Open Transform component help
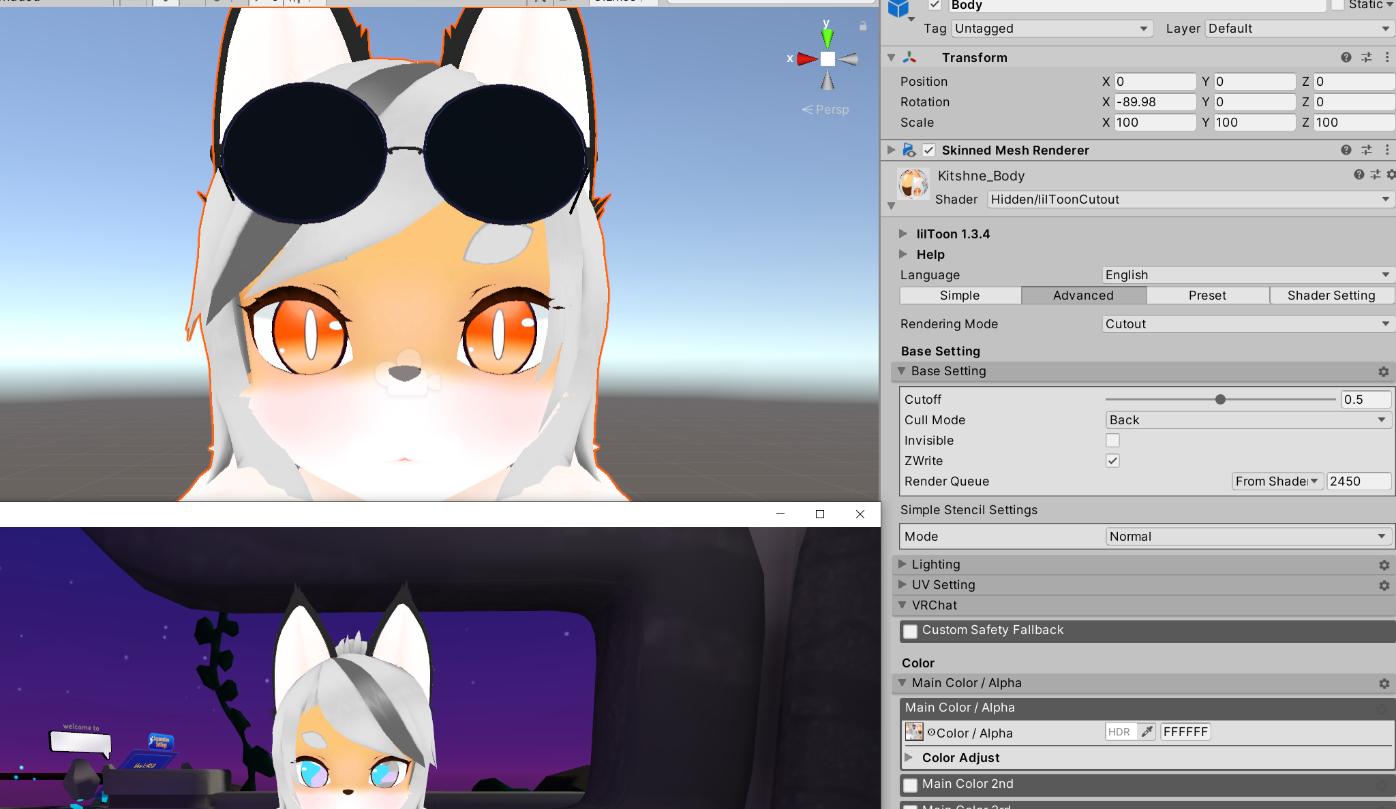1396x809 pixels. [x=1346, y=57]
